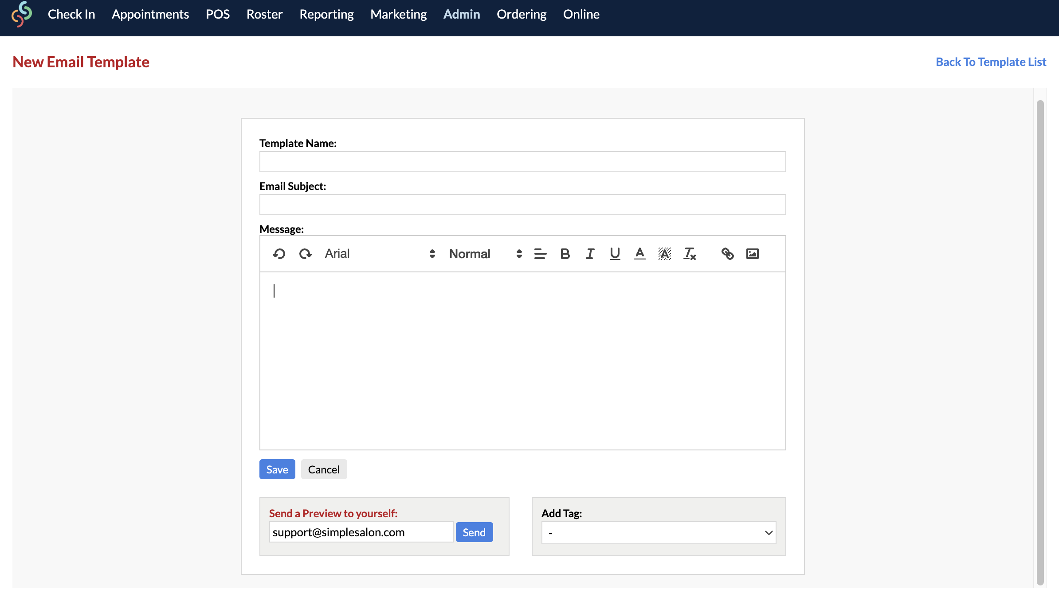The height and width of the screenshot is (589, 1059).
Task: Open the text background color picker
Action: pyautogui.click(x=664, y=254)
